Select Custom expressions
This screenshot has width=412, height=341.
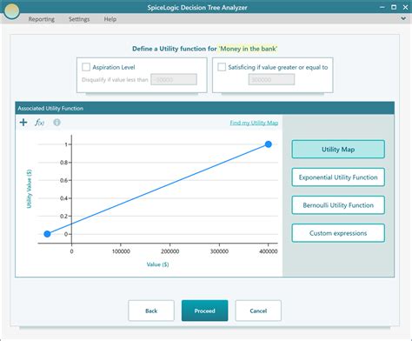click(x=338, y=233)
